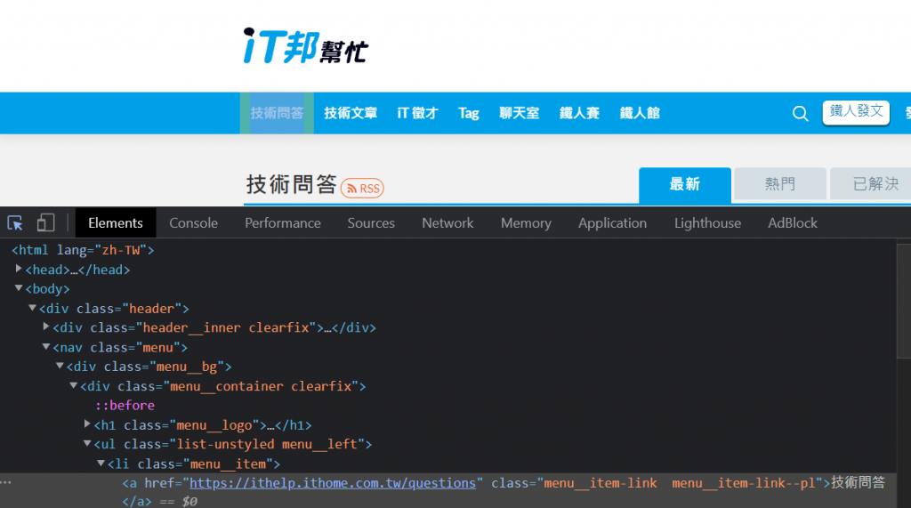Viewport: 911px width, 508px height.
Task: Collapse the body element node
Action: 20,289
